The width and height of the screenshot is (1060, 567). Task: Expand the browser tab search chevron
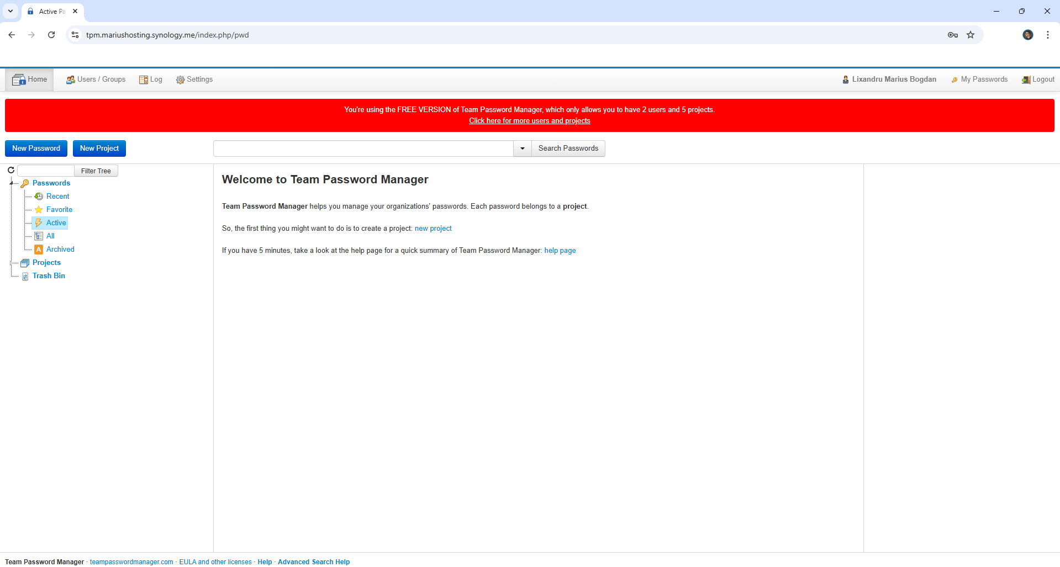(x=10, y=11)
